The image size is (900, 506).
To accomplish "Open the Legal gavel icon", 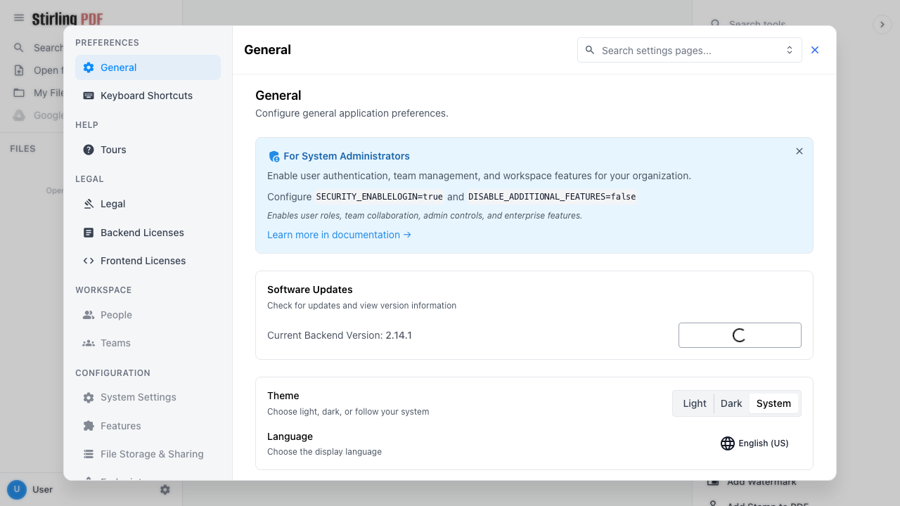I will click(89, 204).
